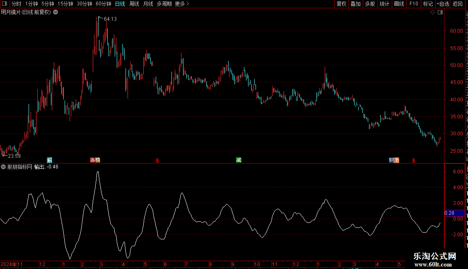Click the blue 0.28 value tag
The image size is (468, 269).
454,213
